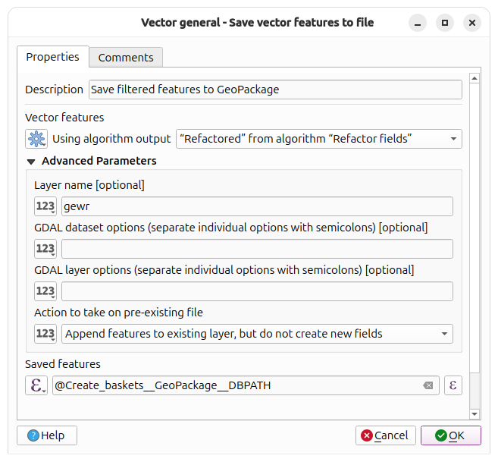498x462 pixels.
Task: Click the Layer name field containing gewr
Action: (x=257, y=206)
